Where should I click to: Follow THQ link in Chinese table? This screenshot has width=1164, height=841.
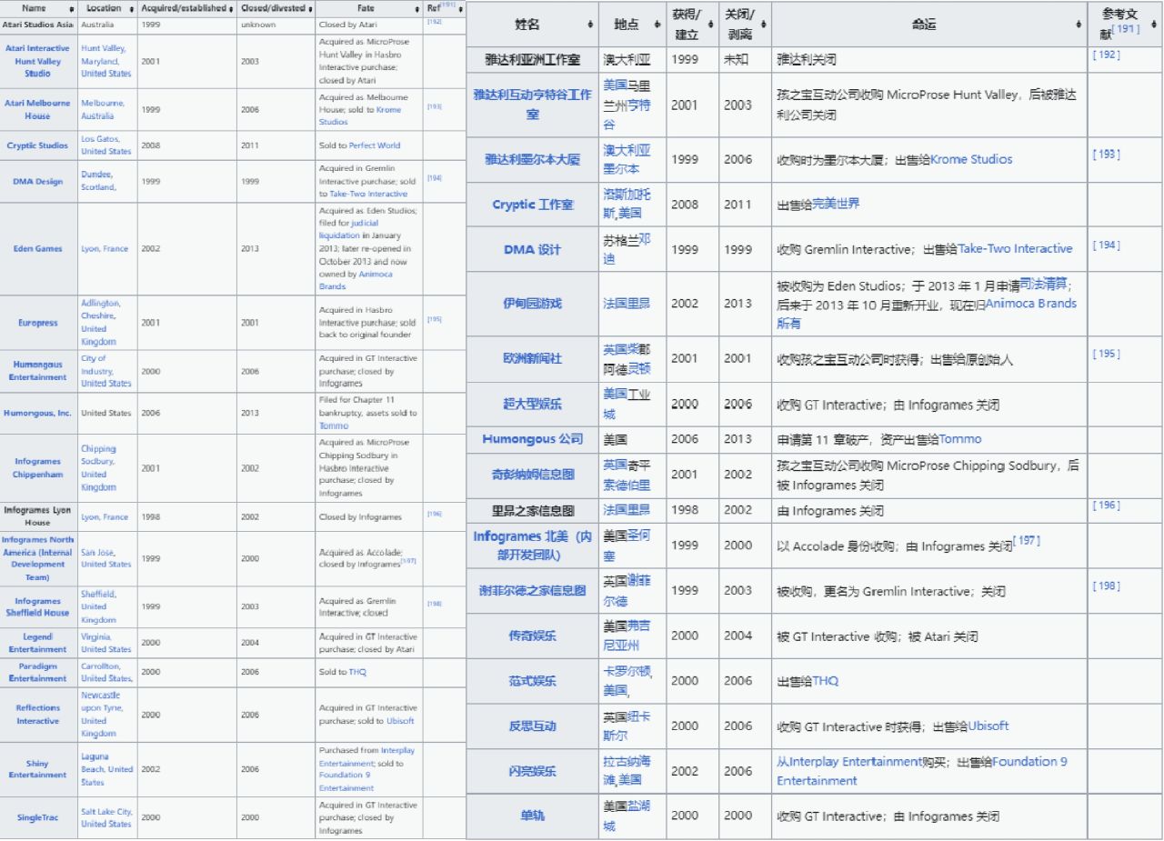click(826, 681)
